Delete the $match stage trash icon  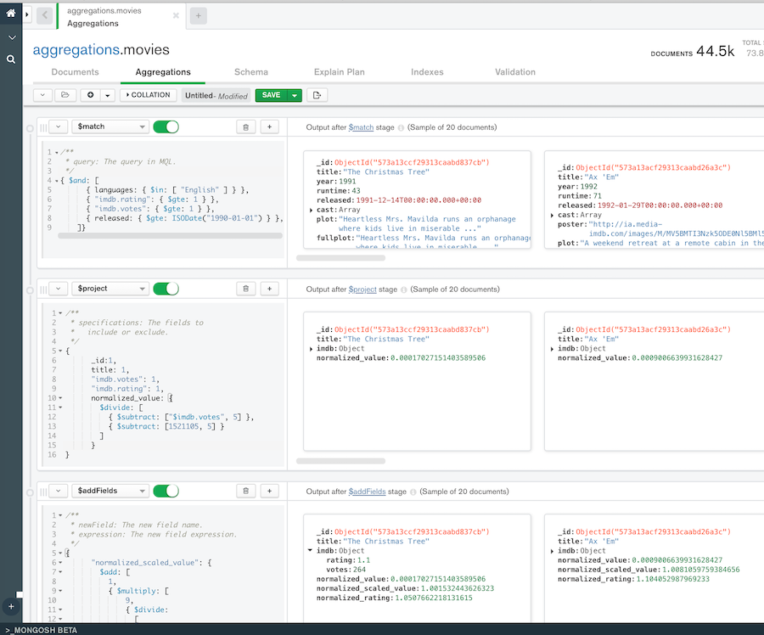(245, 127)
